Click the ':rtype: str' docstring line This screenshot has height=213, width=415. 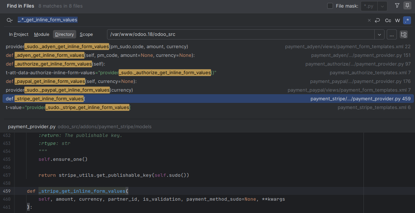click(54, 143)
